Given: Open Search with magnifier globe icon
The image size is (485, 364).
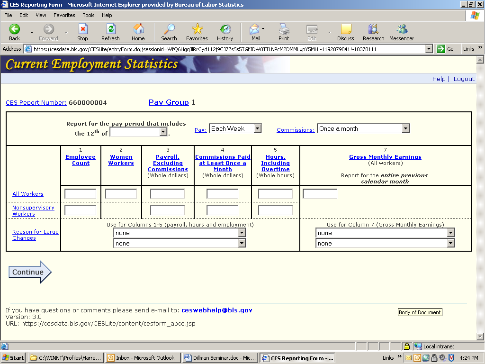Looking at the screenshot, I should (x=169, y=29).
